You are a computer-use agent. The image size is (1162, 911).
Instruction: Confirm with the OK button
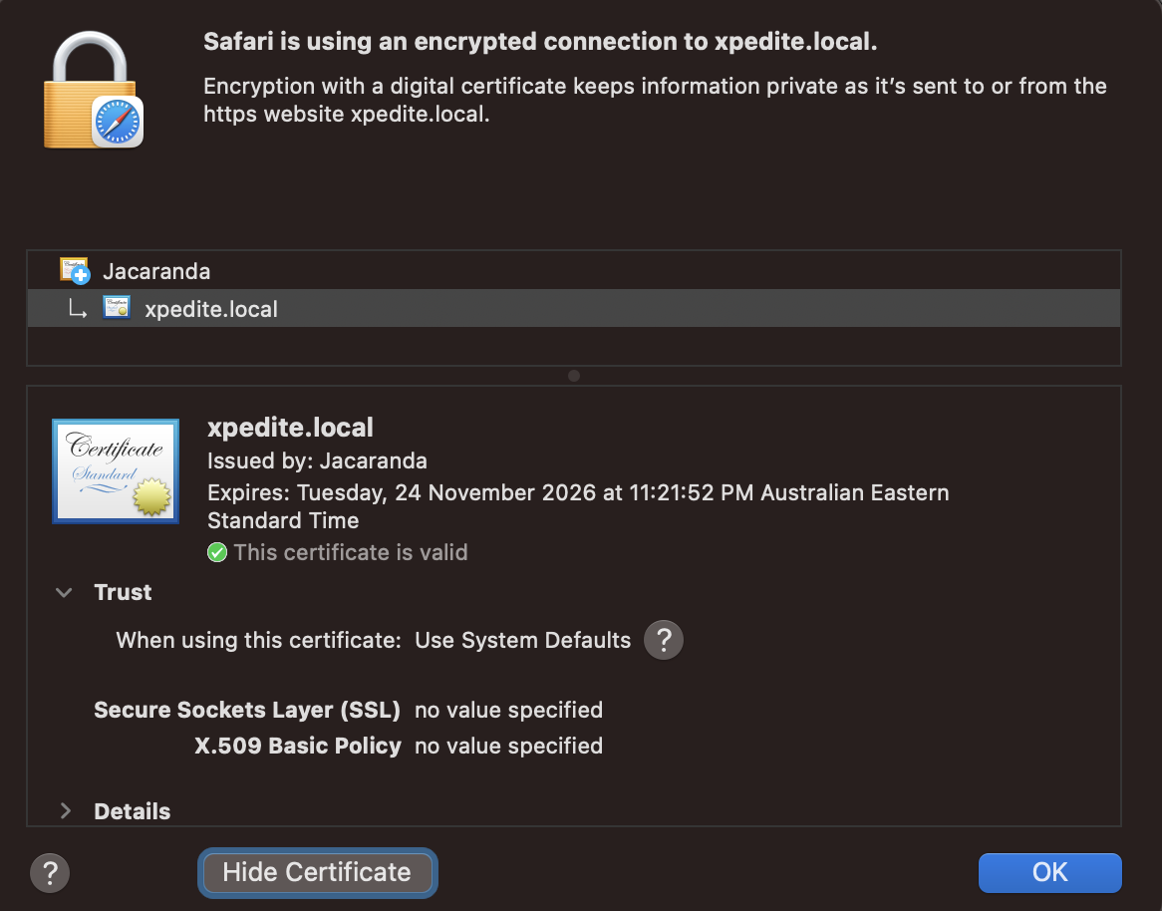[1049, 872]
